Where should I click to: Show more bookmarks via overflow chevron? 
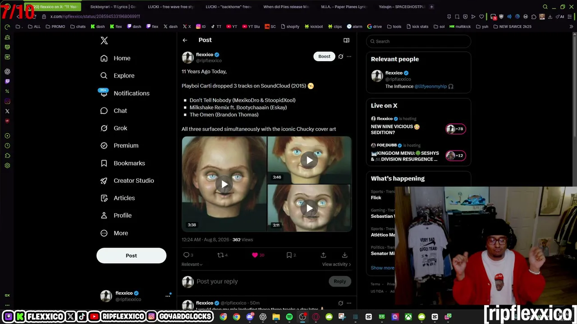pos(572,27)
